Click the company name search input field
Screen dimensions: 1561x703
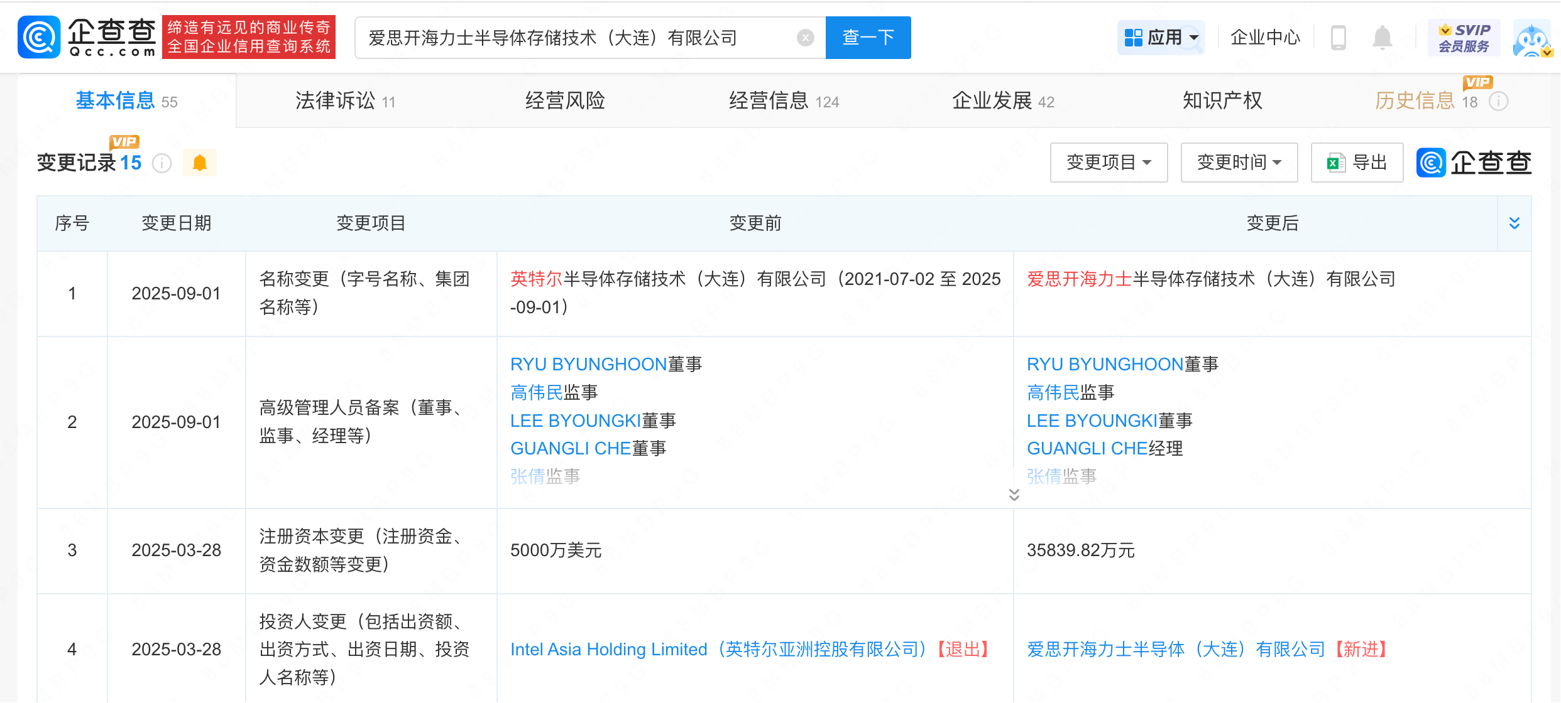[x=578, y=38]
